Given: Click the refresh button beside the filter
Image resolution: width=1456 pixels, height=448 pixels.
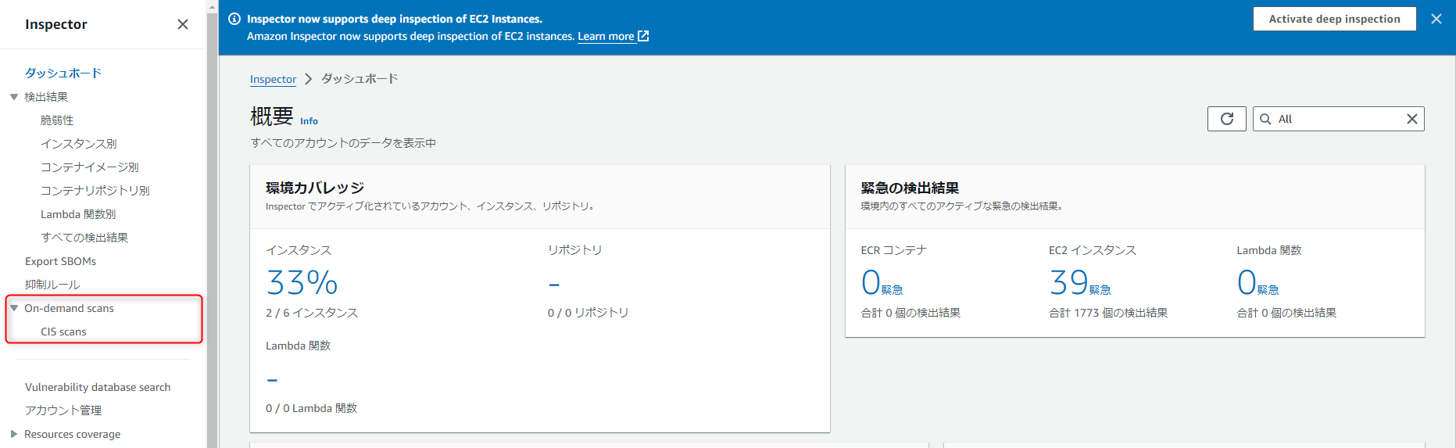Looking at the screenshot, I should (x=1226, y=119).
